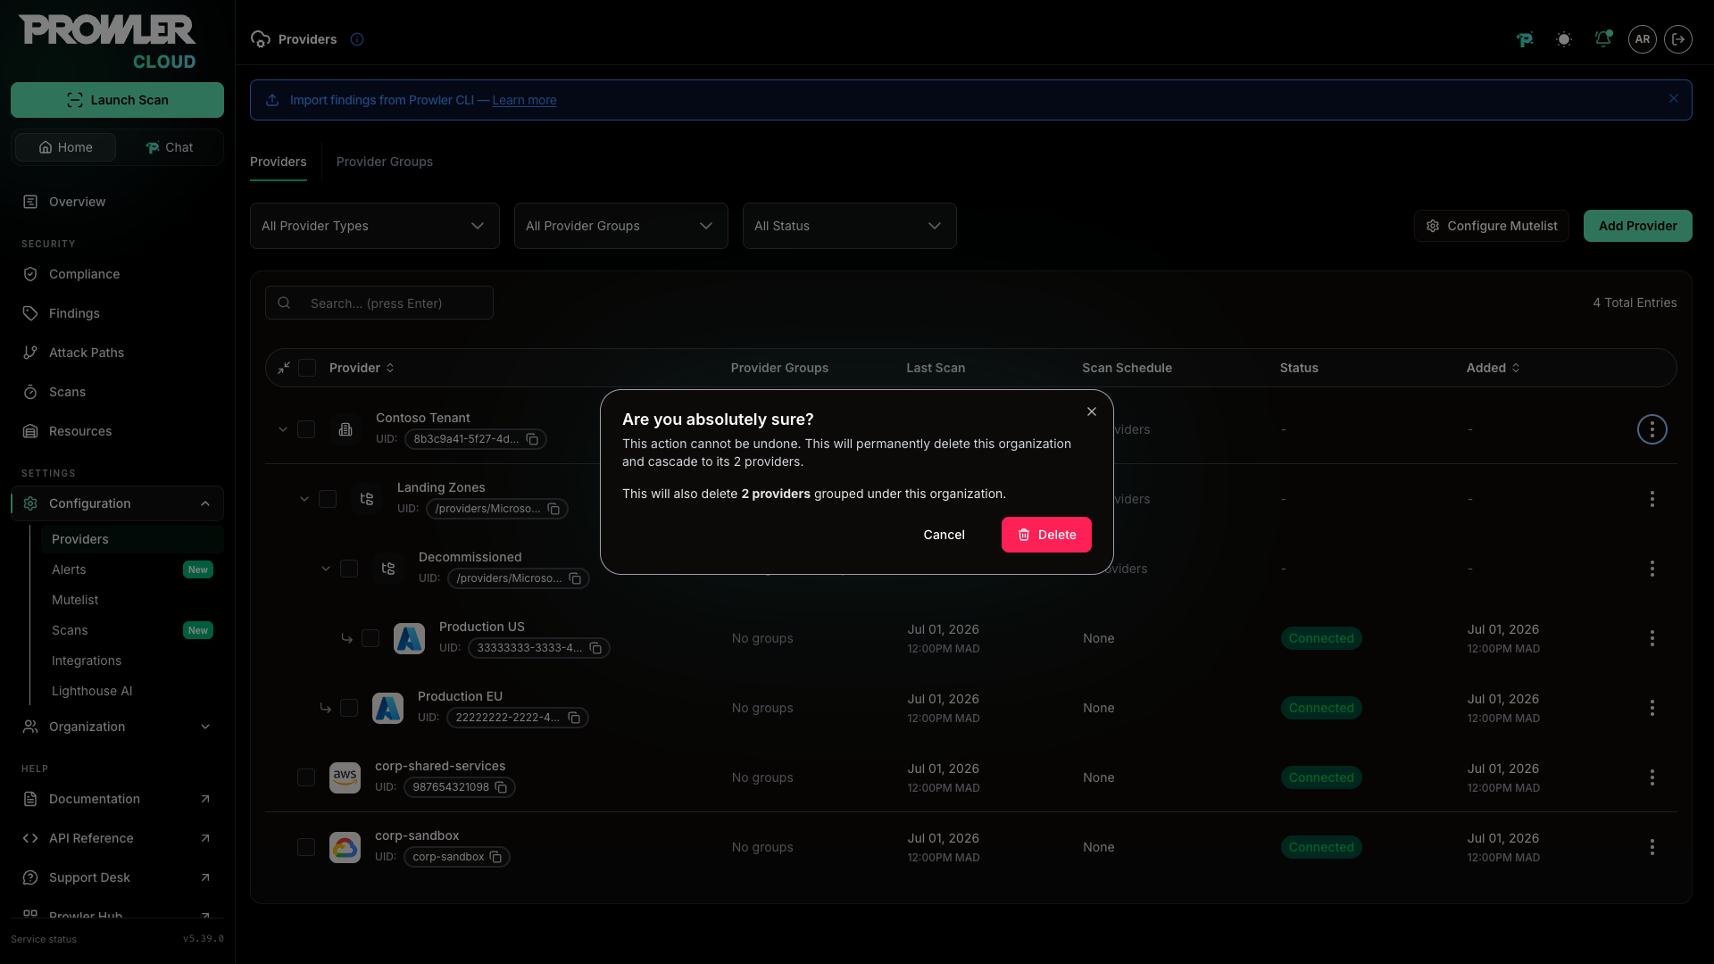The image size is (1714, 964).
Task: Open the notifications bell
Action: [1603, 39]
